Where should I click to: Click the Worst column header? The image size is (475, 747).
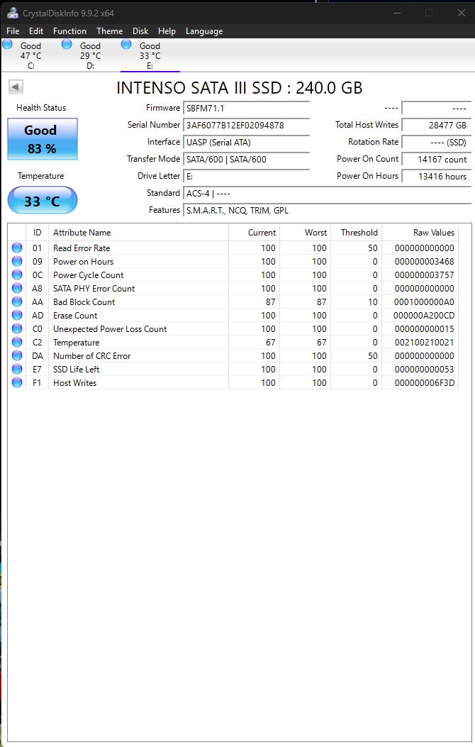[x=305, y=233]
